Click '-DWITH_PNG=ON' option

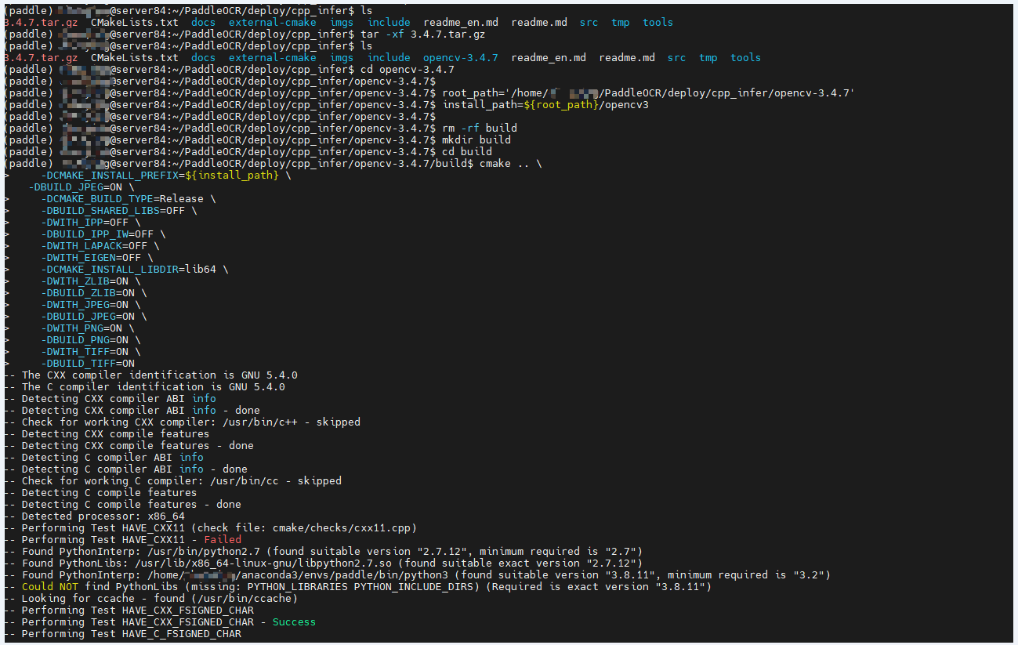82,328
